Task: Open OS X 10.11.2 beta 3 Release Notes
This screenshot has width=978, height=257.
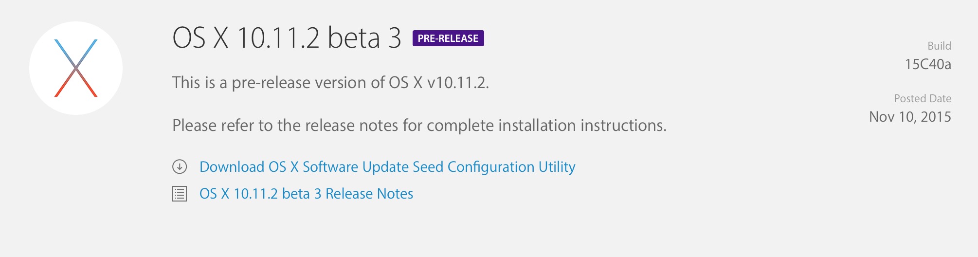Action: [306, 194]
